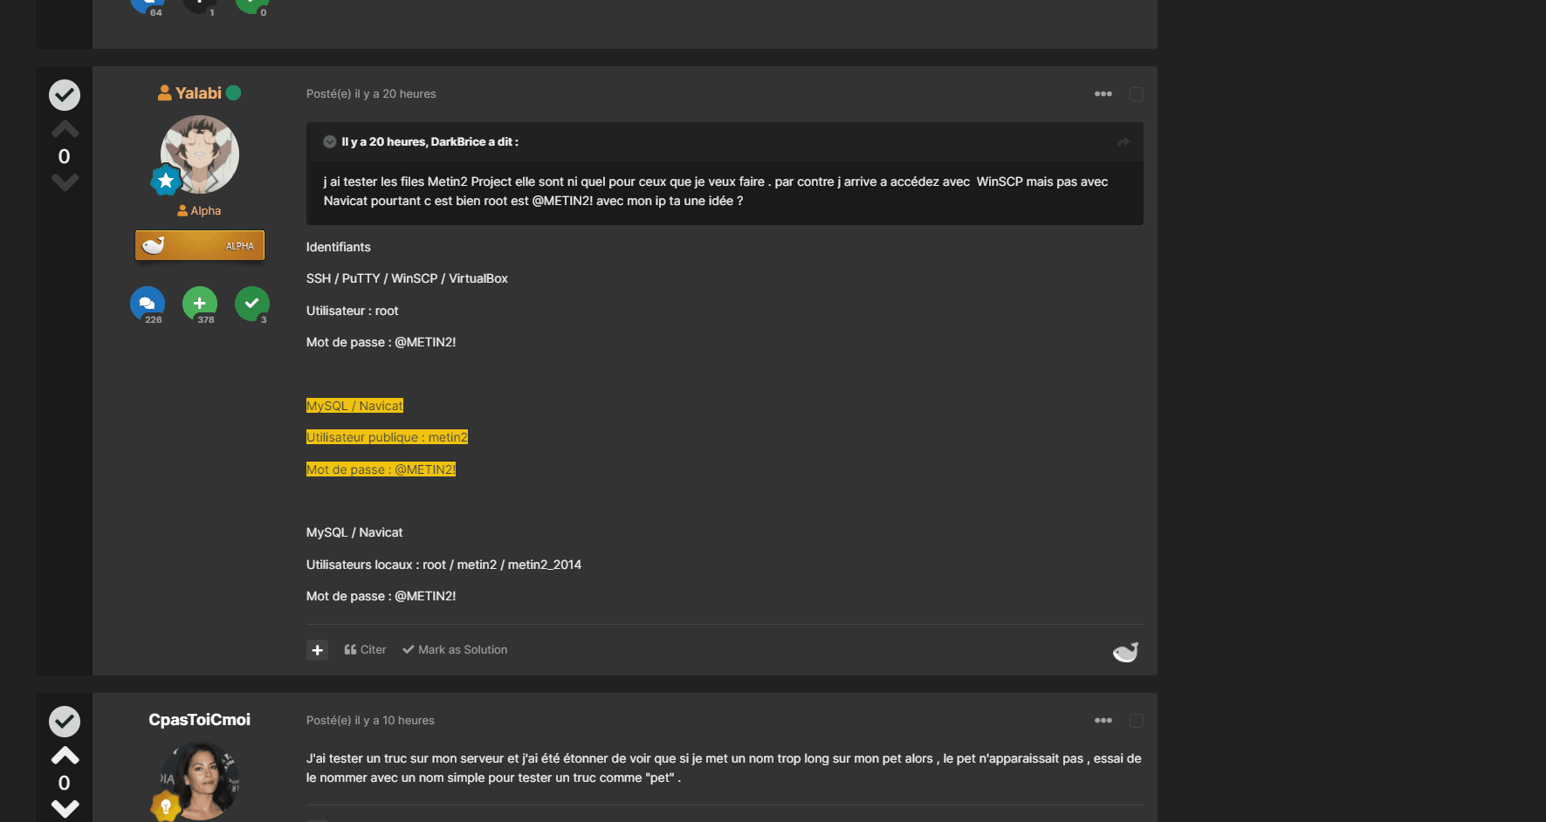Screen dimensions: 1546x822
Task: Open three-dot options menu on Yalabi's post
Action: coord(1103,94)
